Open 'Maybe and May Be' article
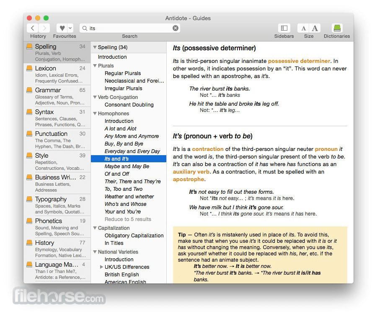The width and height of the screenshot is (377, 317). point(127,166)
